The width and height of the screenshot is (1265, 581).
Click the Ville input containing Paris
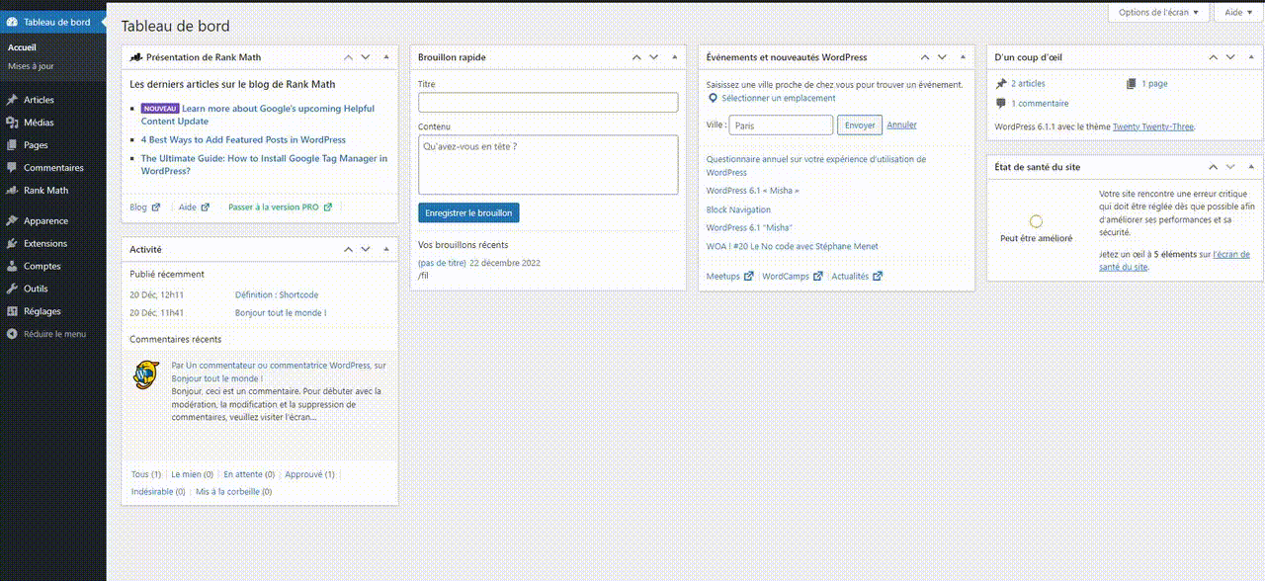pyautogui.click(x=781, y=125)
